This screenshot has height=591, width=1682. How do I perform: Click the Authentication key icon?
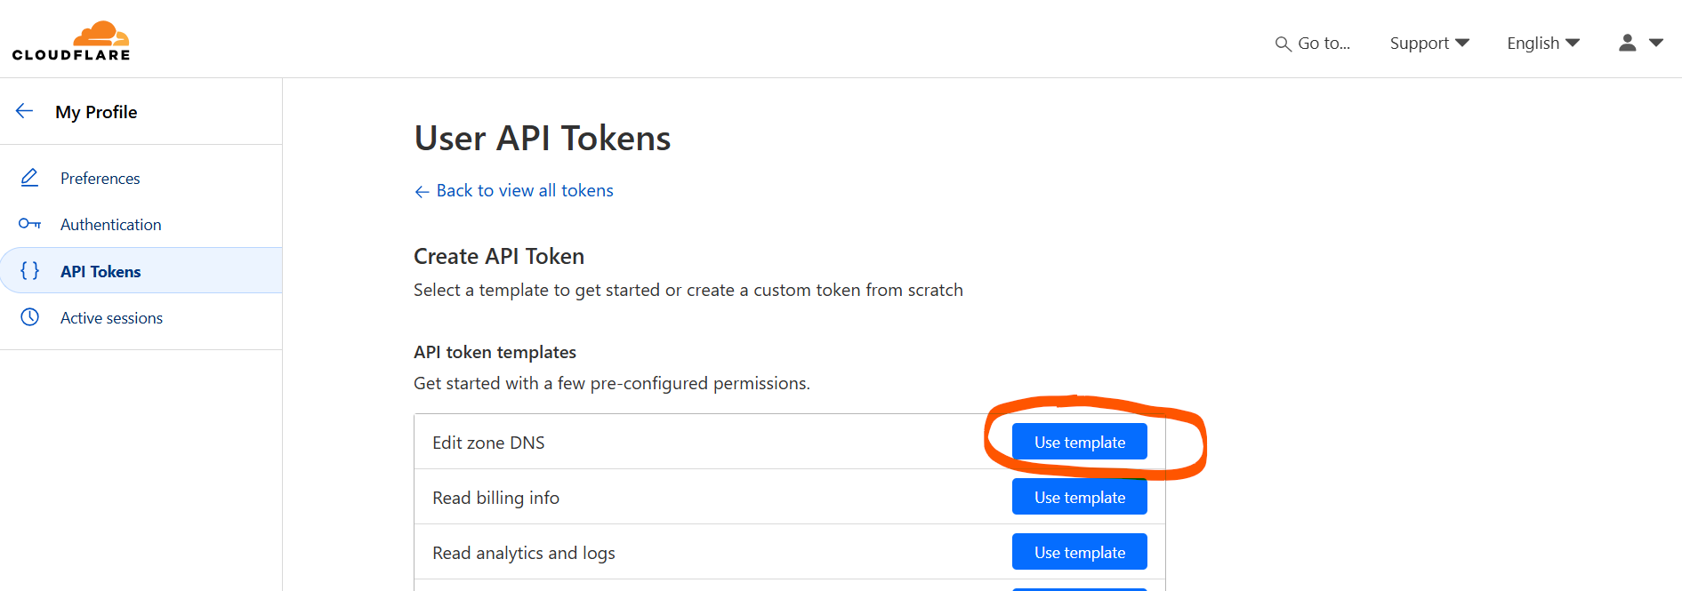coord(29,224)
